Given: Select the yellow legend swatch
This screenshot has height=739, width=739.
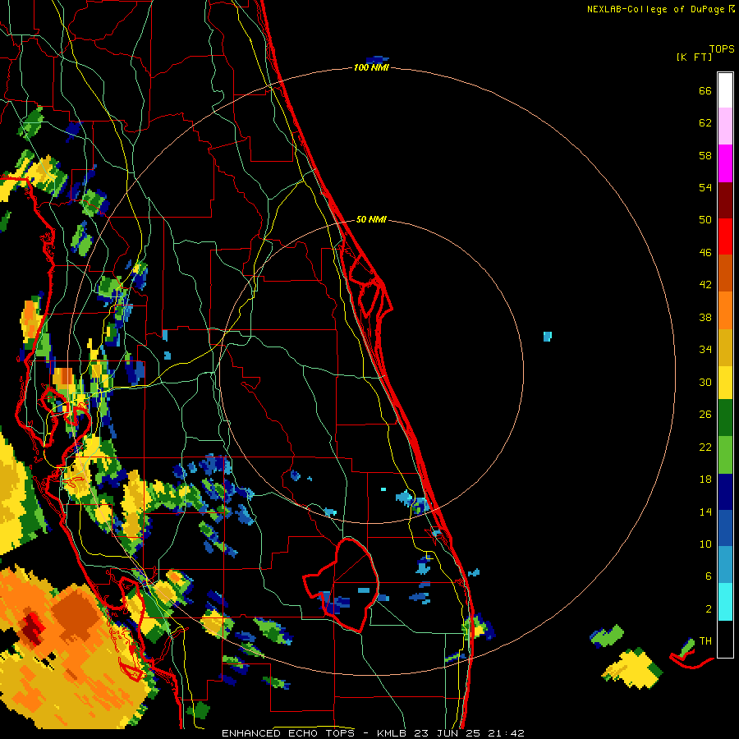Looking at the screenshot, I should pos(725,383).
